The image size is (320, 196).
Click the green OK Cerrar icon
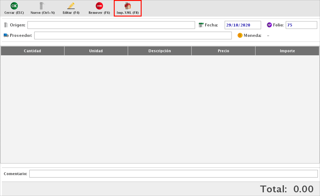tap(14, 6)
